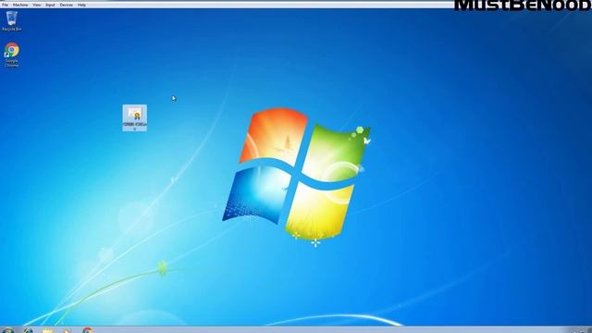This screenshot has width=592, height=333.
Task: Open the Devices menu
Action: coord(66,5)
